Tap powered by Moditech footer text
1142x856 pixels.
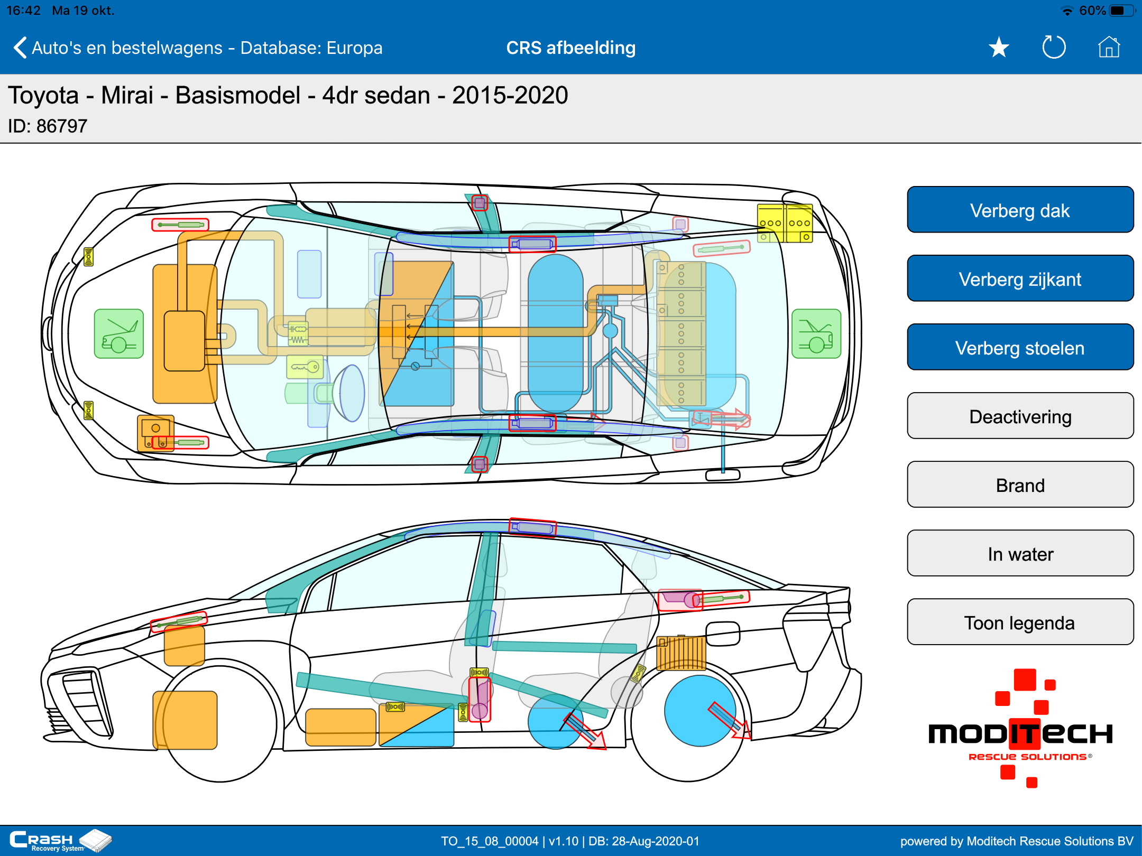tap(1017, 841)
